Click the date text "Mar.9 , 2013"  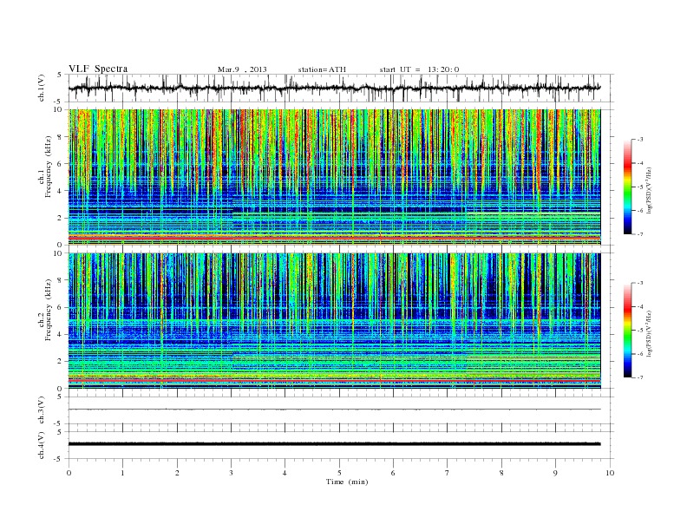pyautogui.click(x=242, y=69)
